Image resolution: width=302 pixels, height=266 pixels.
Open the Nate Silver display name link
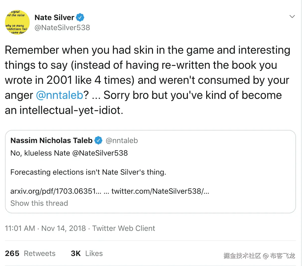(x=54, y=18)
